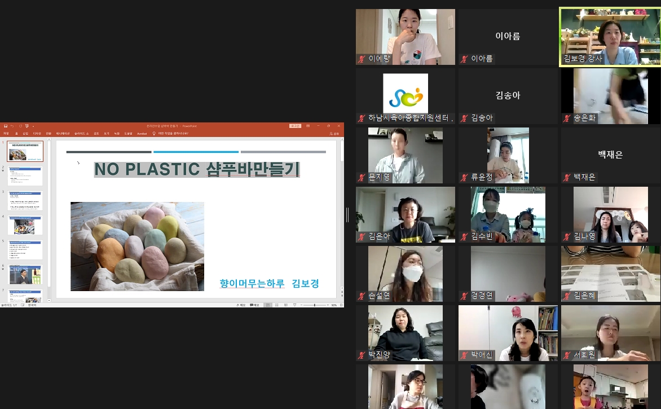Open the ribbon display options icon
Viewport: 661px width, 409px height.
pyautogui.click(x=308, y=126)
